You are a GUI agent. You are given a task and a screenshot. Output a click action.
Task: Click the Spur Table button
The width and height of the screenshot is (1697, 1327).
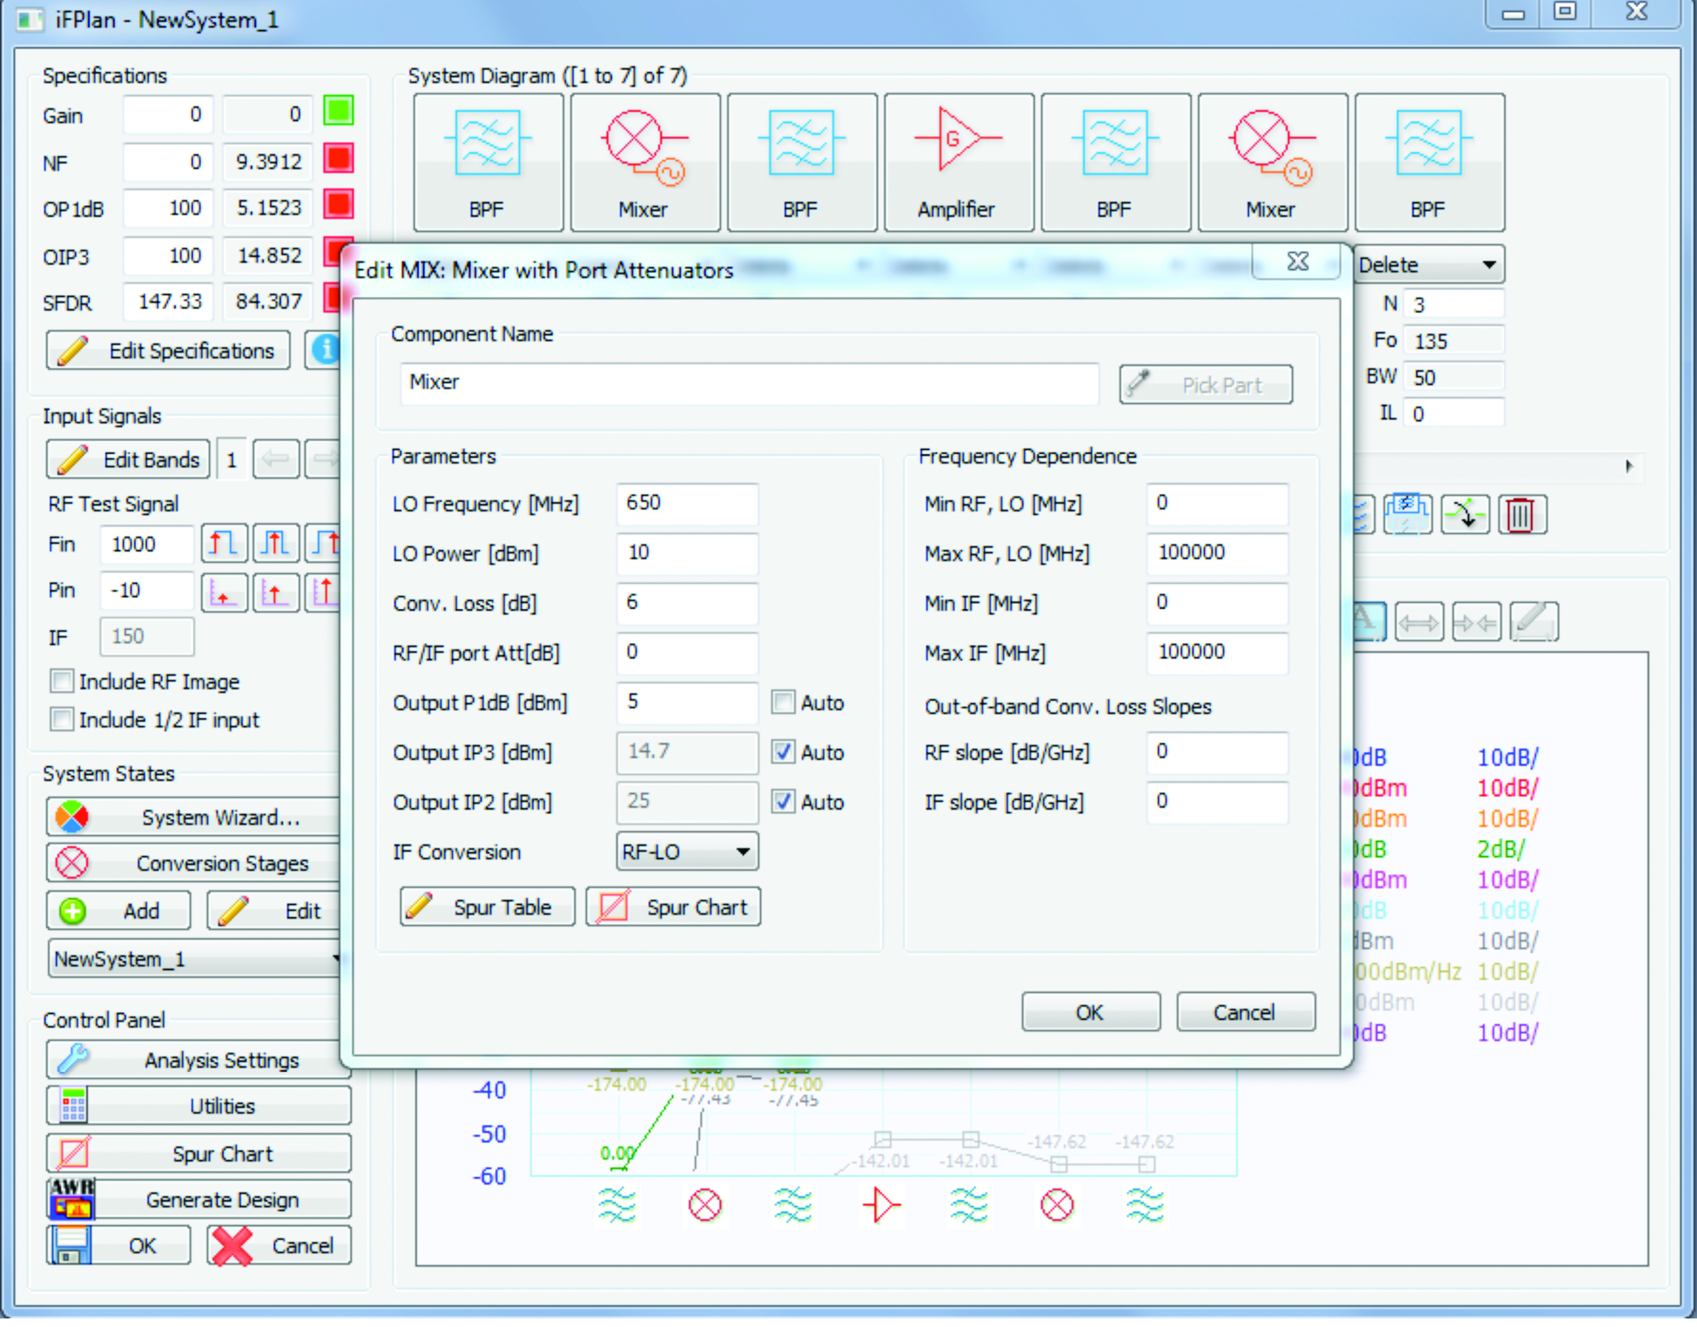point(488,908)
